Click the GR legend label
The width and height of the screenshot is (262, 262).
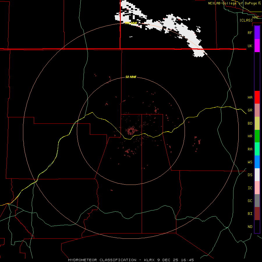[x=250, y=110]
